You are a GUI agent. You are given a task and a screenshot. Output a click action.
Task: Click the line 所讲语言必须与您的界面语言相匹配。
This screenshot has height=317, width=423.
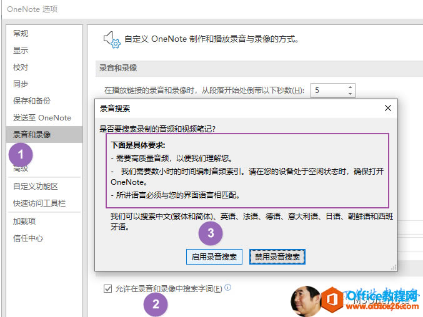176,195
